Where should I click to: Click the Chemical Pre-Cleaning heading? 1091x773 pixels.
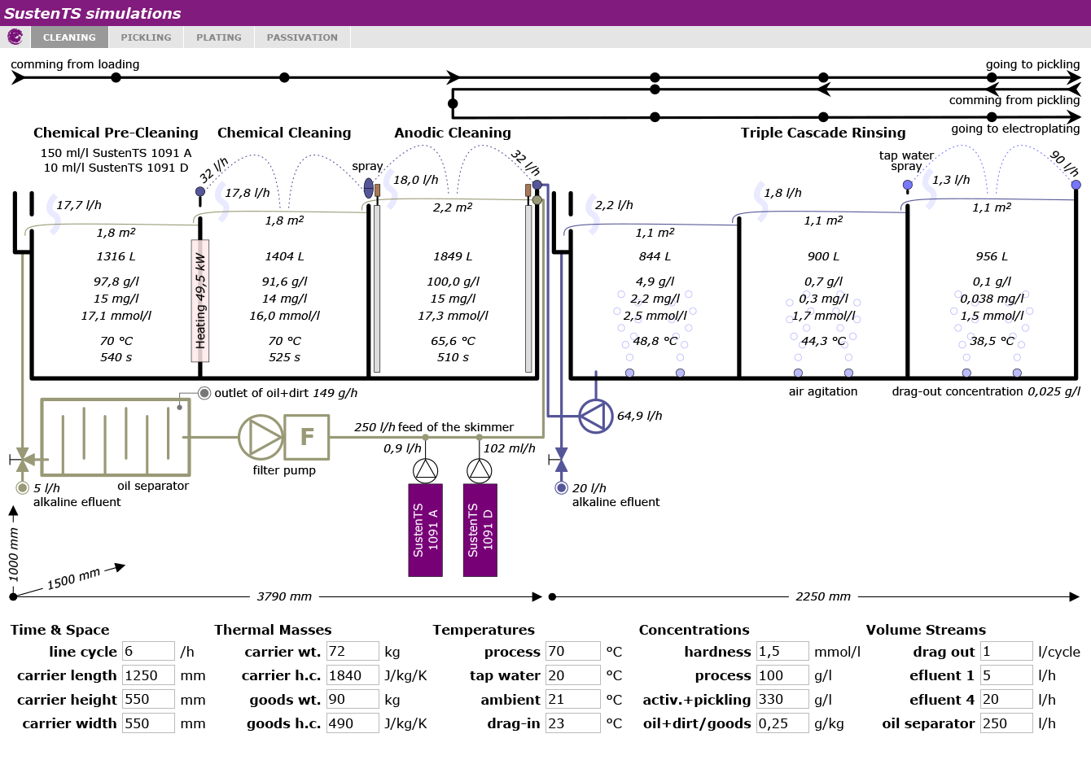(116, 133)
